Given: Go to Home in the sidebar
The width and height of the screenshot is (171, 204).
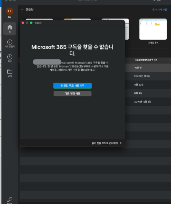Looking at the screenshot, I should (x=10, y=29).
